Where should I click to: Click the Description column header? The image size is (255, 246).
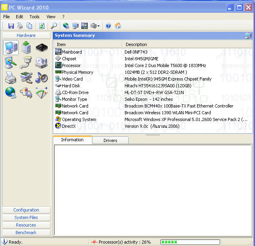tap(136, 44)
